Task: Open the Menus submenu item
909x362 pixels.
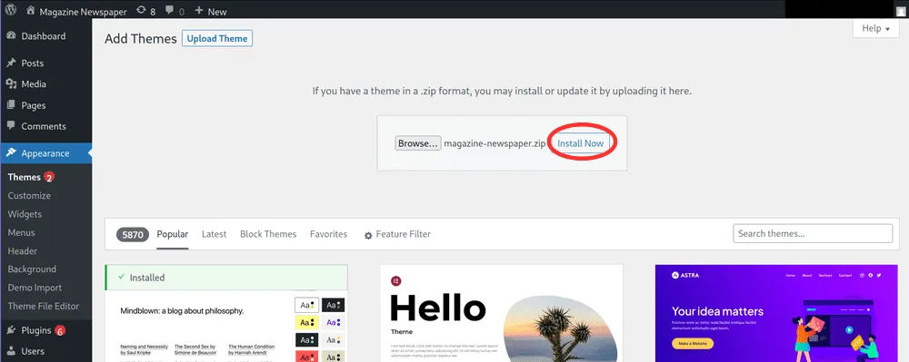Action: point(22,232)
